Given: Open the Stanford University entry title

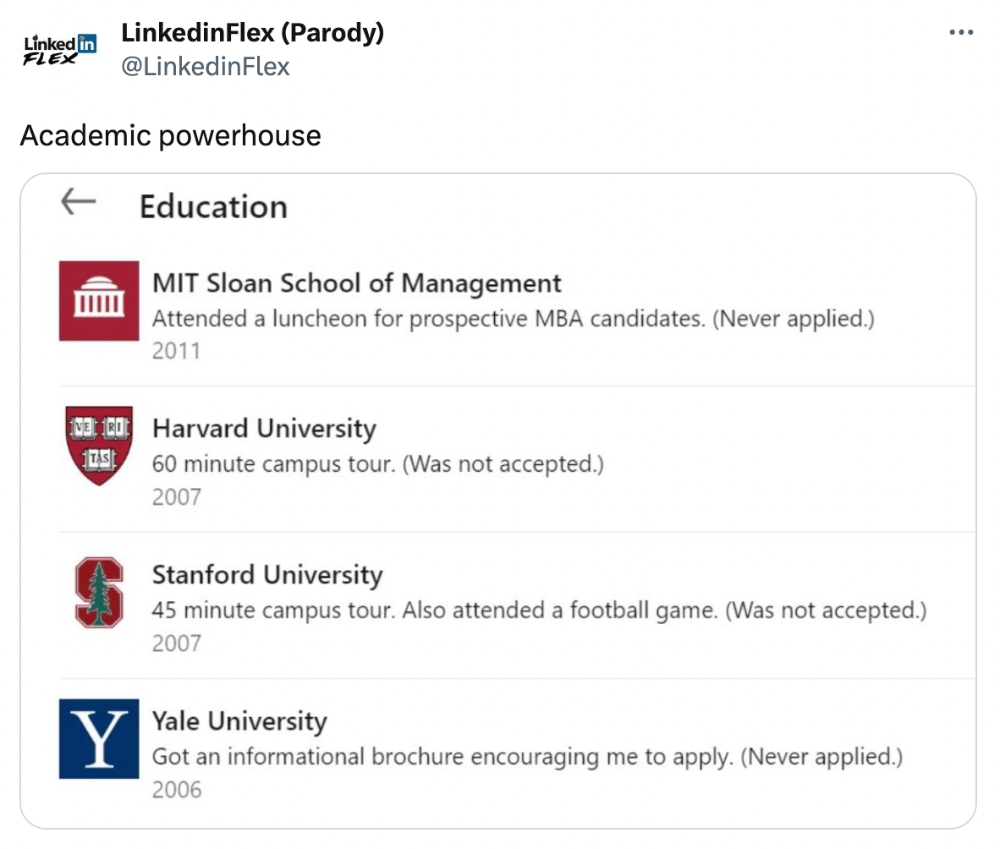Looking at the screenshot, I should [x=267, y=575].
